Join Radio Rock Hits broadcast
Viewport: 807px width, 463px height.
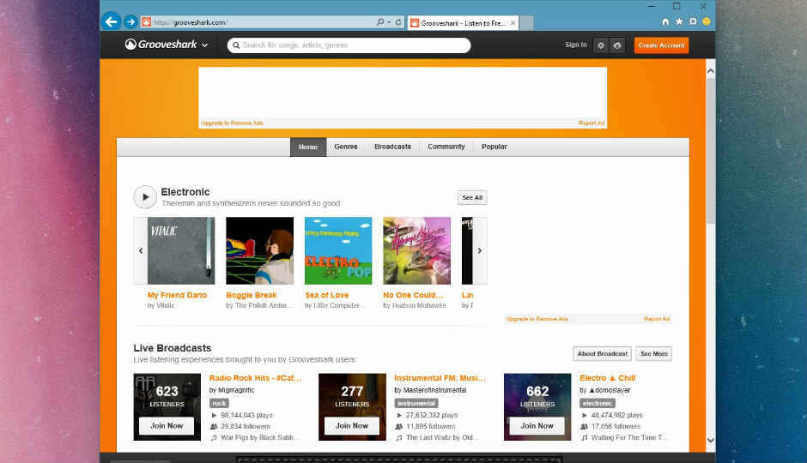point(167,426)
